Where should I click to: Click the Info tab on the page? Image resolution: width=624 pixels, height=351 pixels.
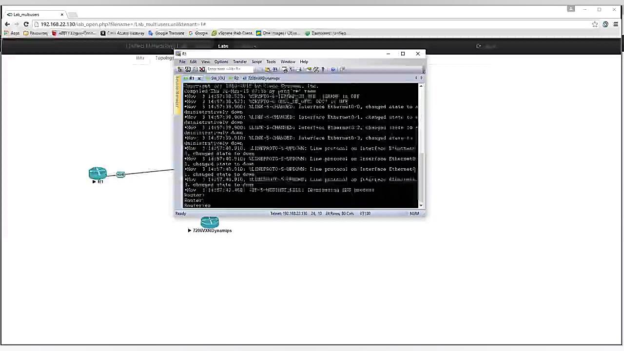pyautogui.click(x=140, y=58)
